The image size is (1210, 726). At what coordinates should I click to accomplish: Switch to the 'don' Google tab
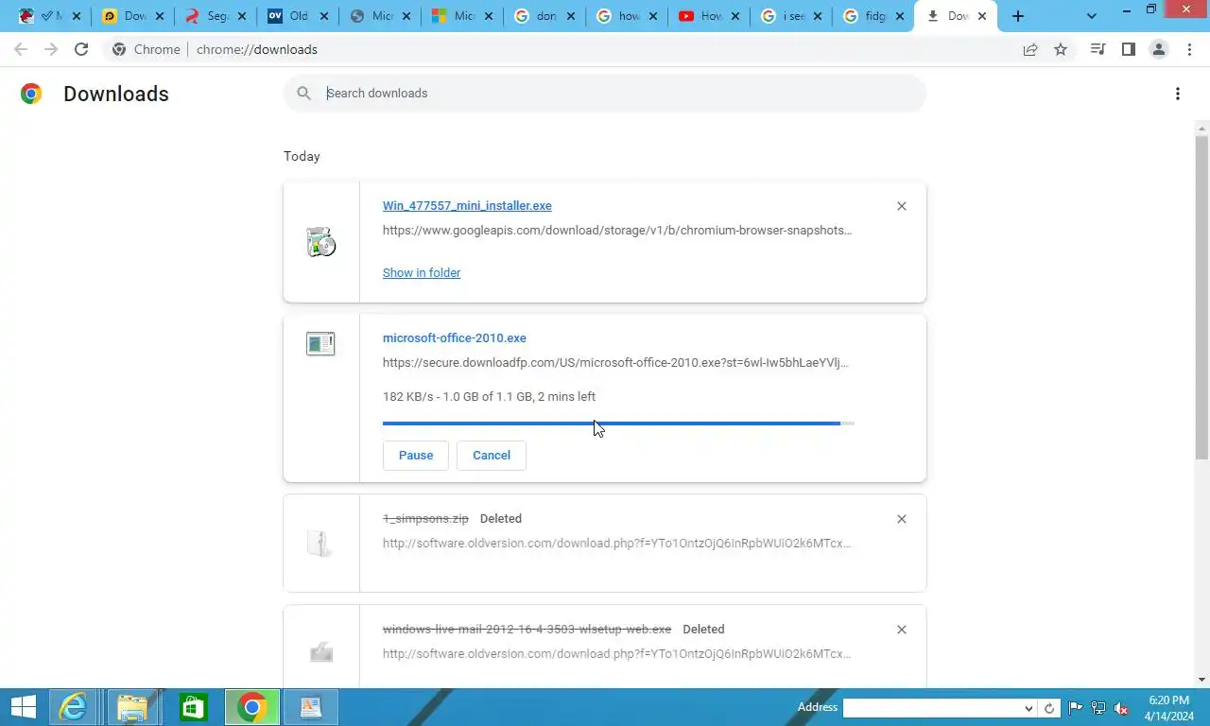pyautogui.click(x=545, y=16)
